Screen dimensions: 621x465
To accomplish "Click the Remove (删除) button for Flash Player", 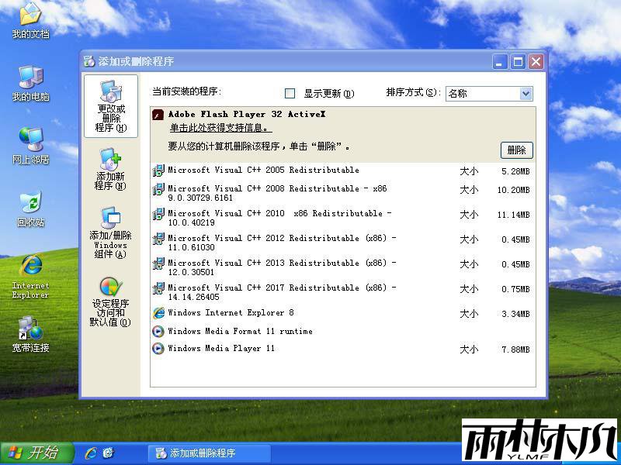I will [x=516, y=150].
